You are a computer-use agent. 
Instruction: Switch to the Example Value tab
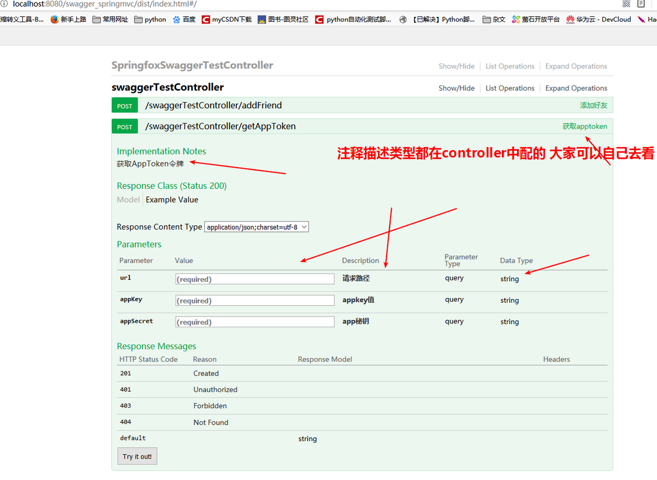click(172, 200)
